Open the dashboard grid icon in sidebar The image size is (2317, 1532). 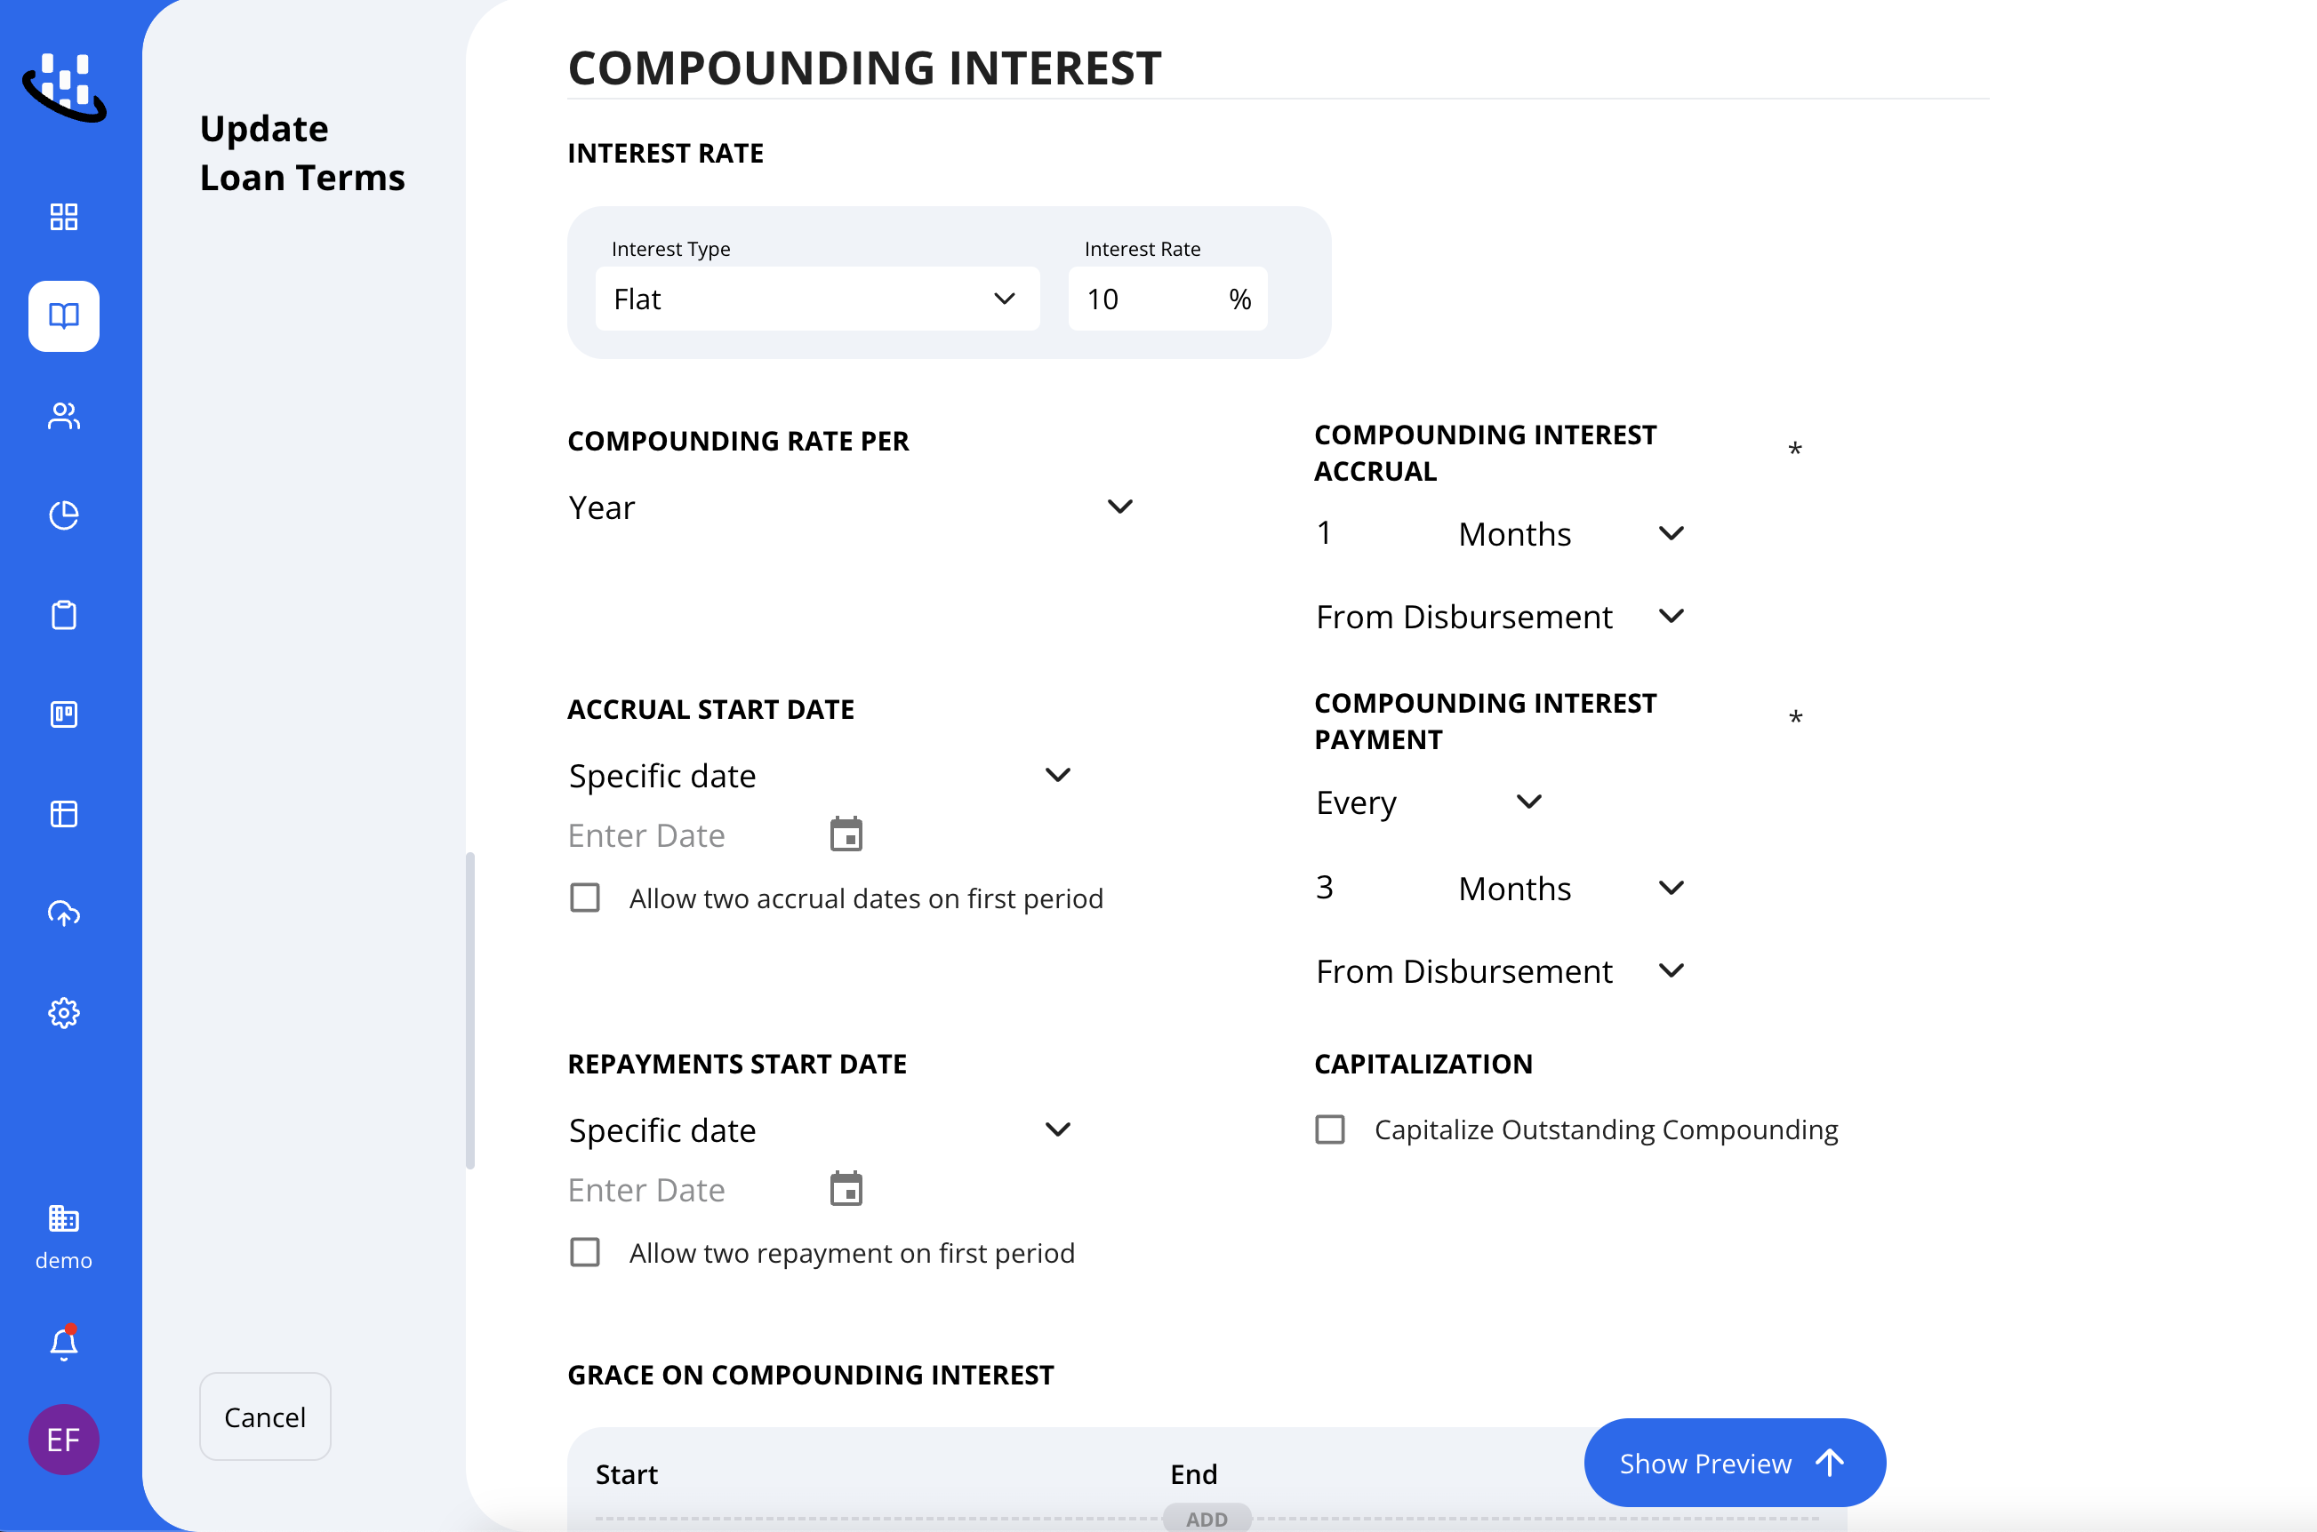click(62, 216)
